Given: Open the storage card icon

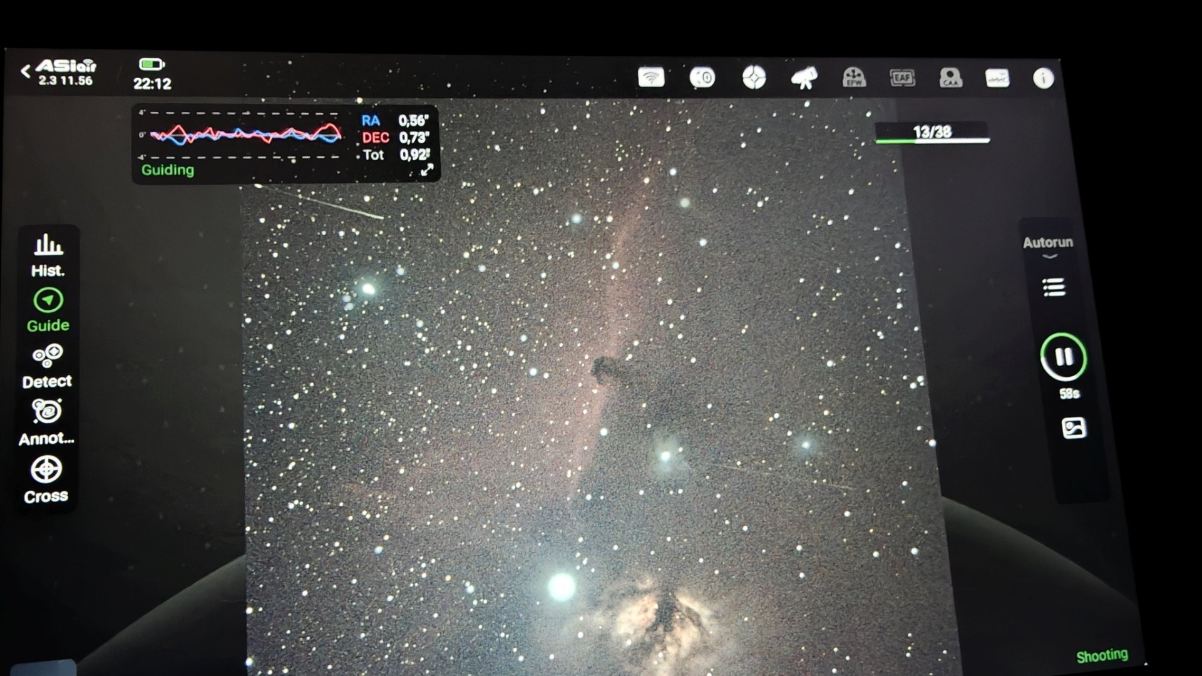Looking at the screenshot, I should coord(997,78).
